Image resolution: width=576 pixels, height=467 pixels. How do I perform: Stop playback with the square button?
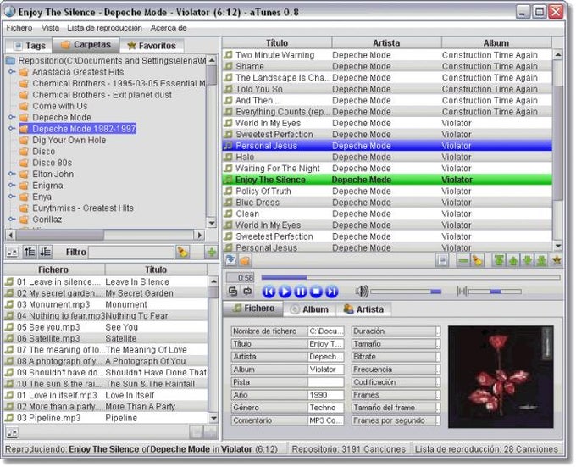[316, 292]
